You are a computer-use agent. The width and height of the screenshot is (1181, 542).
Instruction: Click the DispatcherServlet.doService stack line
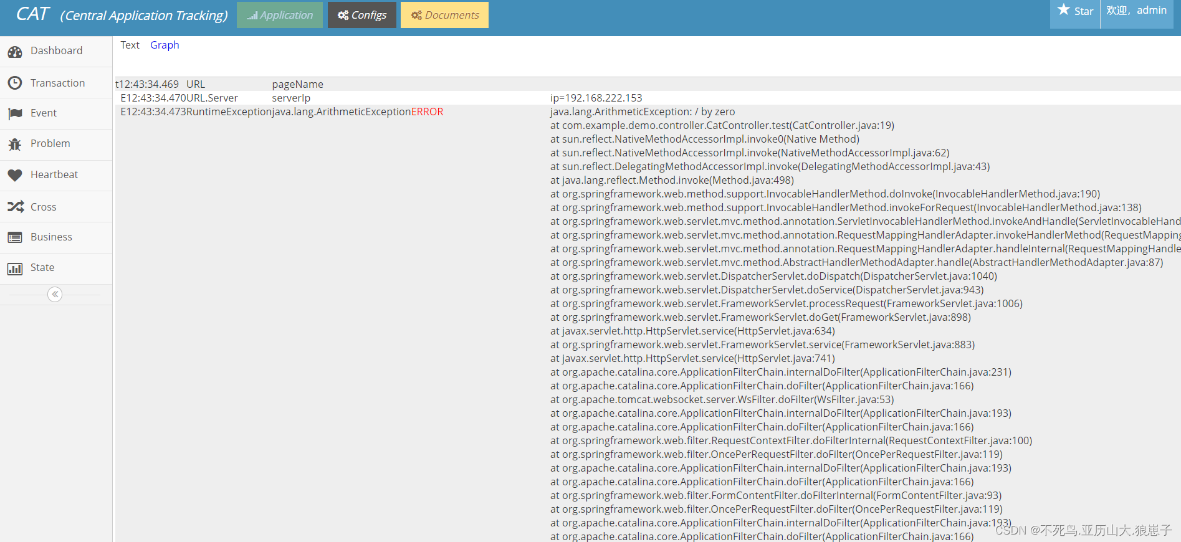(x=767, y=290)
